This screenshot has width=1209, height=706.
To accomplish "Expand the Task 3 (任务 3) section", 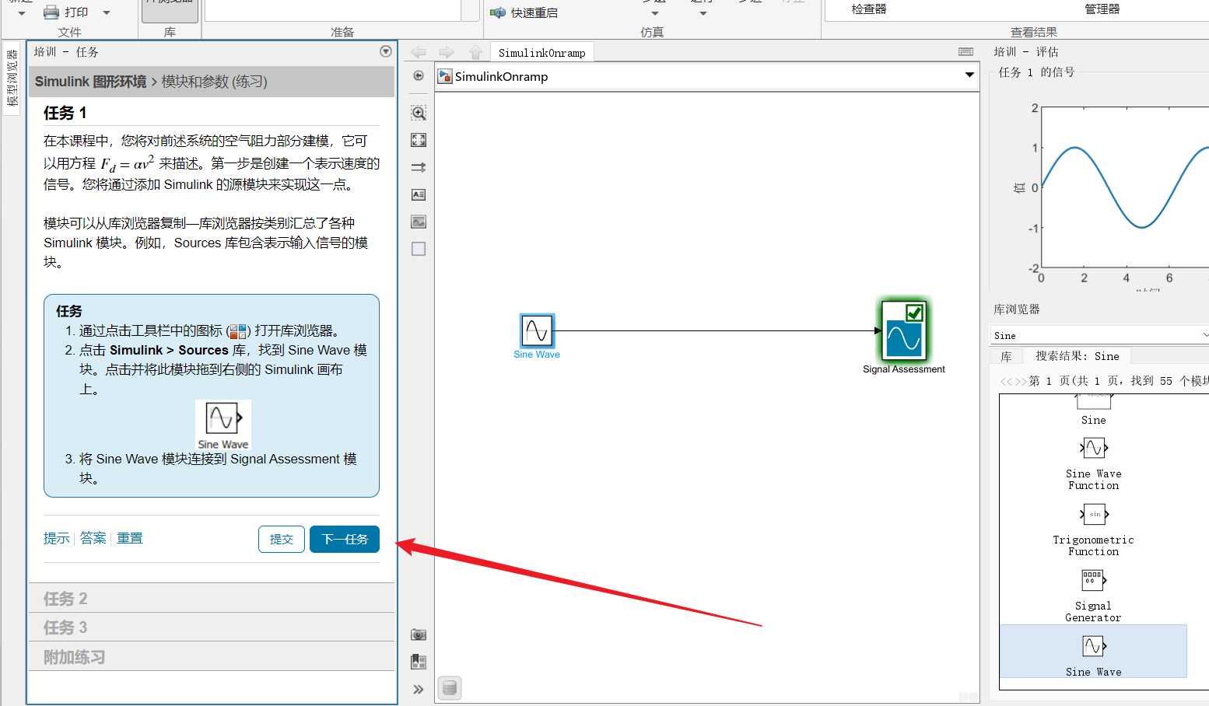I will [x=212, y=627].
